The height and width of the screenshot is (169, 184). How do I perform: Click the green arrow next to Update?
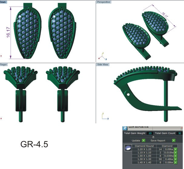point(144,141)
